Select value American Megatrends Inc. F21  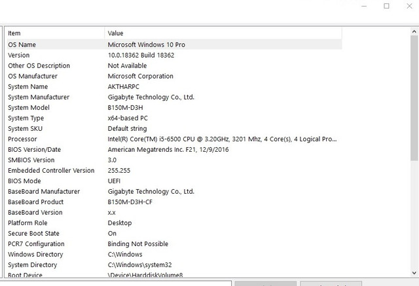coord(168,149)
